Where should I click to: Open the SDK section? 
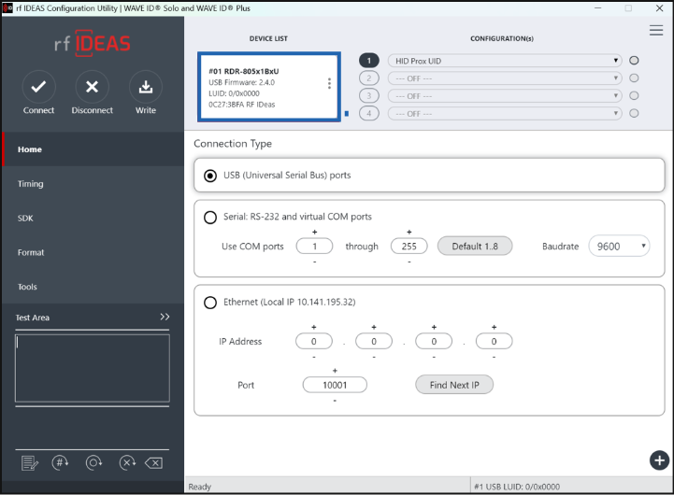point(93,219)
